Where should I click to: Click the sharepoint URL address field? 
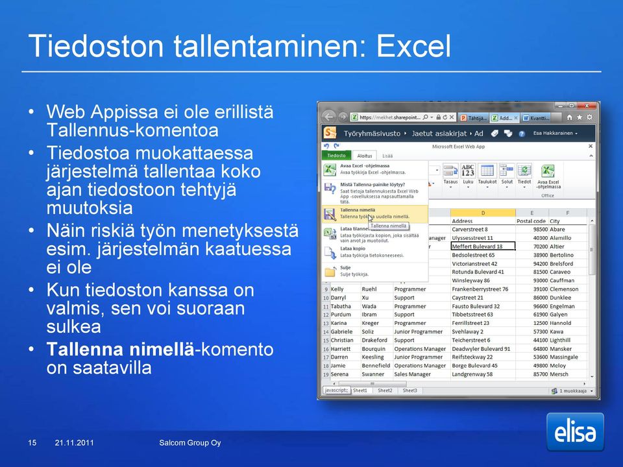coord(389,117)
